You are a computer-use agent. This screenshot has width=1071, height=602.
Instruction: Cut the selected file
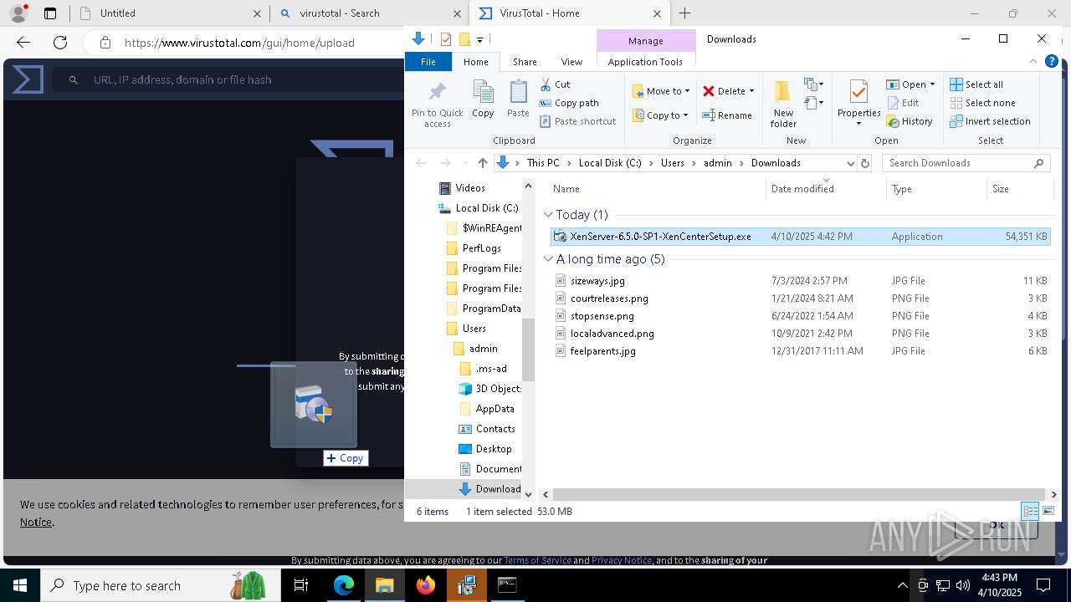555,84
